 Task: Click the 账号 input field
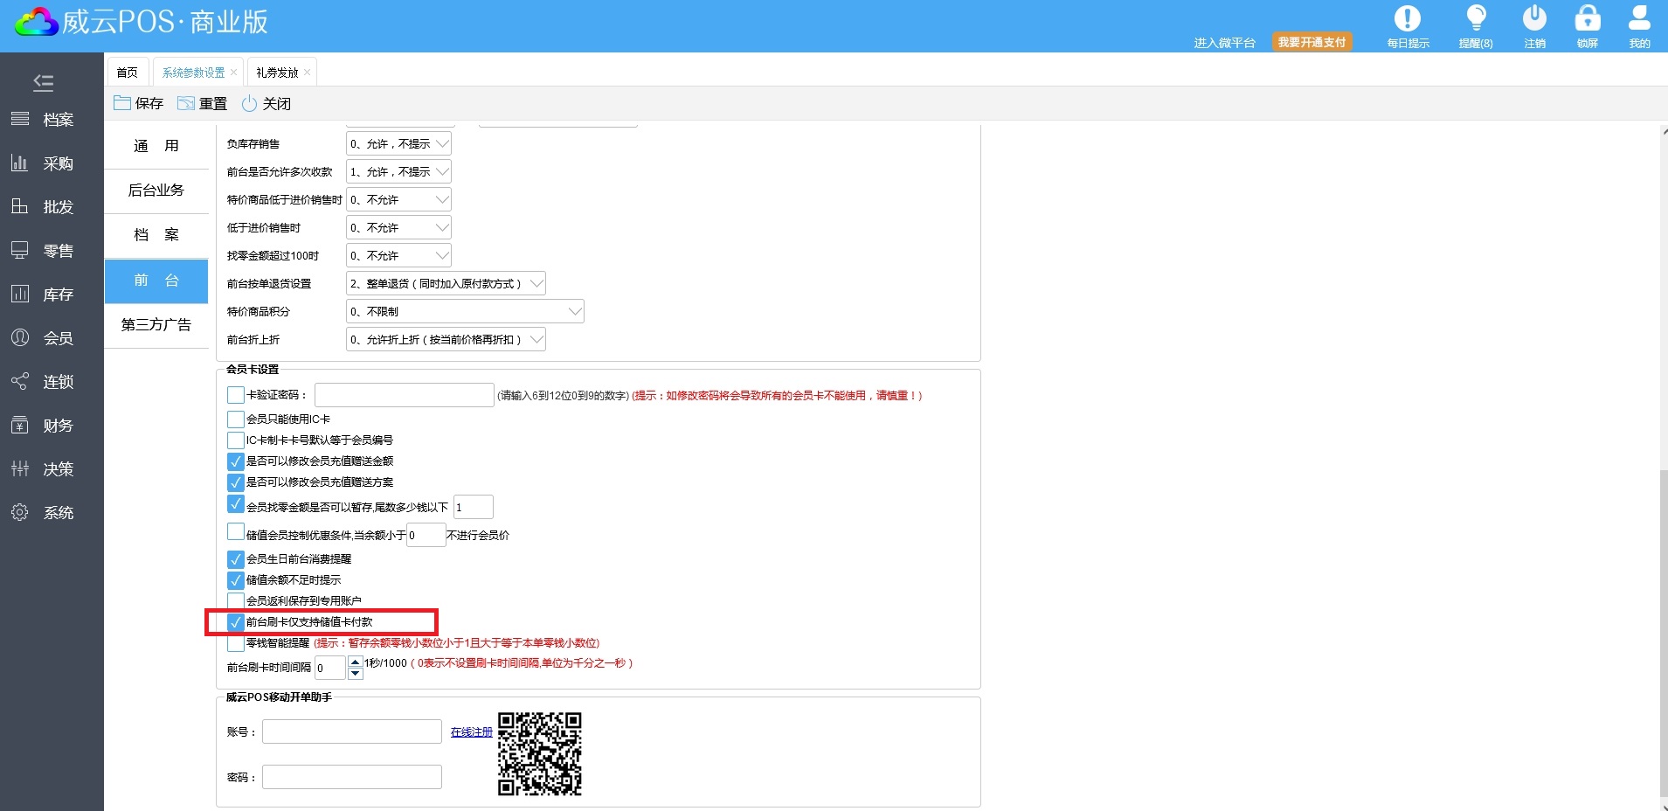[x=352, y=731]
